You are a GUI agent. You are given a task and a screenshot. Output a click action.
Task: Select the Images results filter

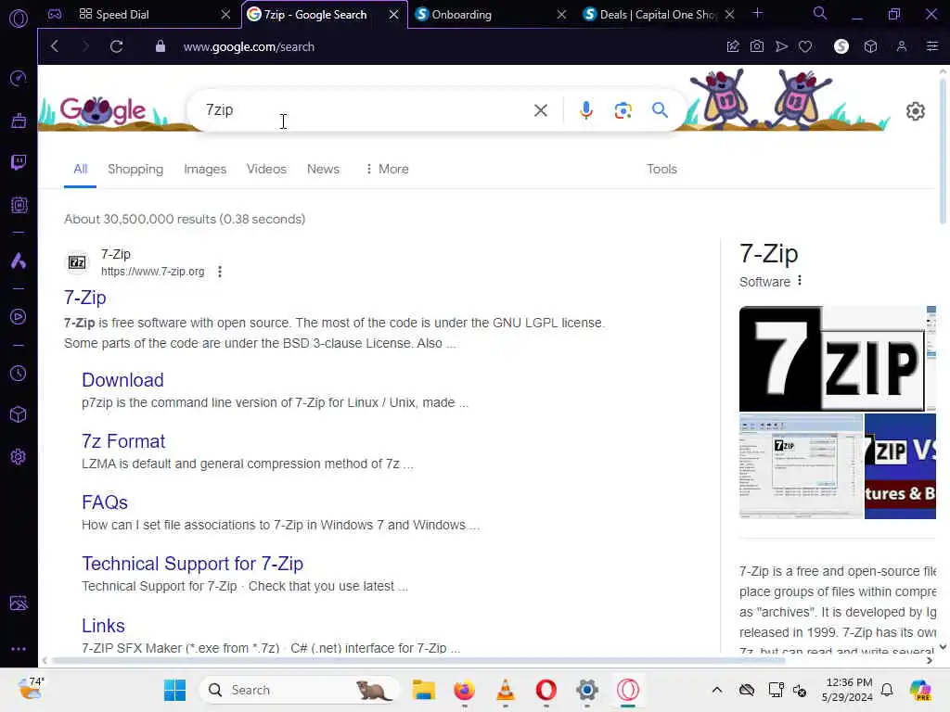(205, 169)
